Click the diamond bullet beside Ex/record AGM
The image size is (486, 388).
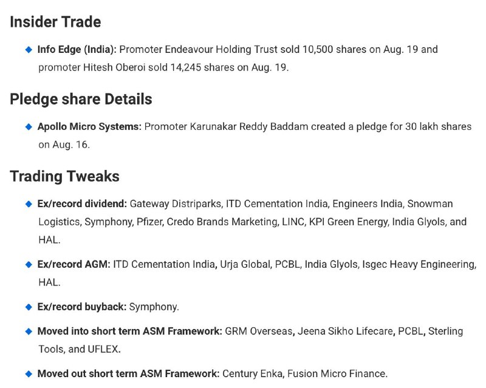29,264
